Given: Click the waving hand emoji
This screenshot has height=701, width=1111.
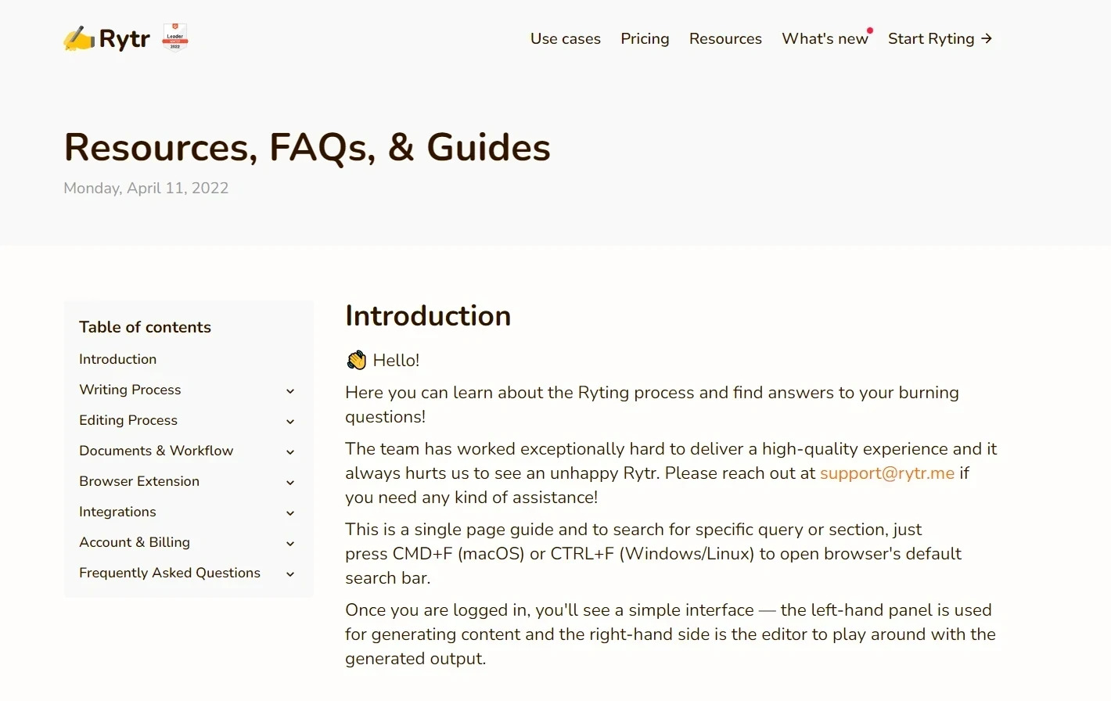Looking at the screenshot, I should 357,360.
